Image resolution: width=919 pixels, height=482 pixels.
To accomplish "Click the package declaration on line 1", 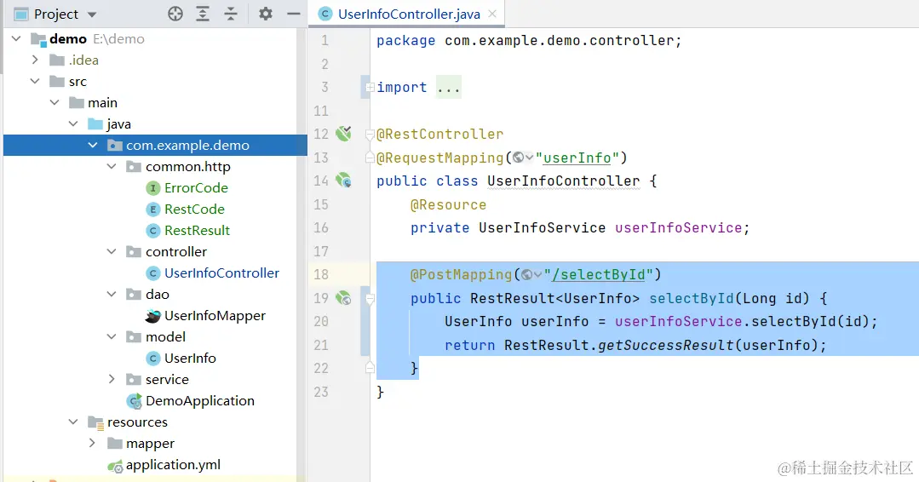I will point(529,40).
